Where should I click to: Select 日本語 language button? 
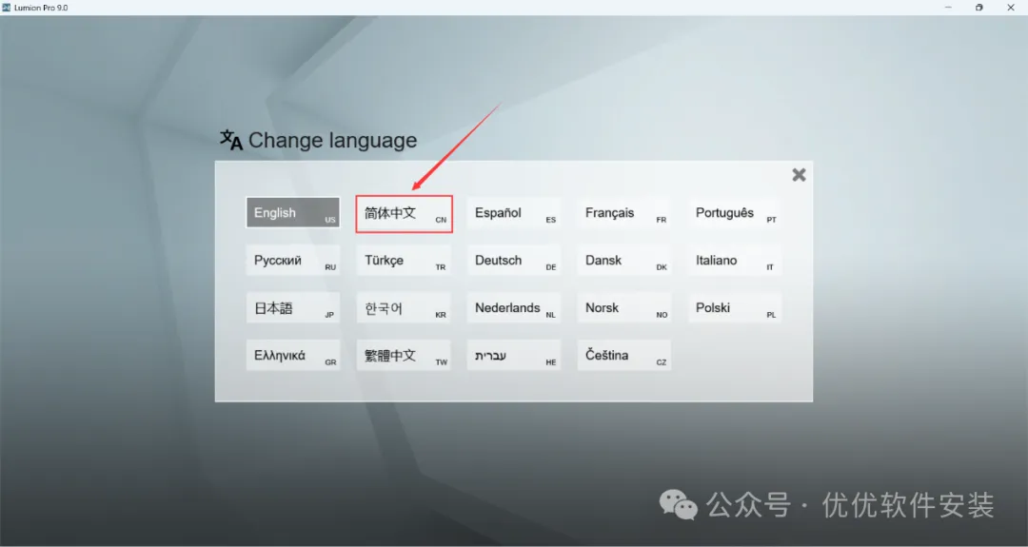tap(292, 308)
